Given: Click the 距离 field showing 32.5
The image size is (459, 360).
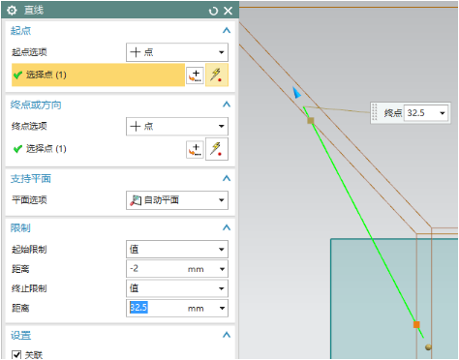Looking at the screenshot, I should (x=177, y=308).
